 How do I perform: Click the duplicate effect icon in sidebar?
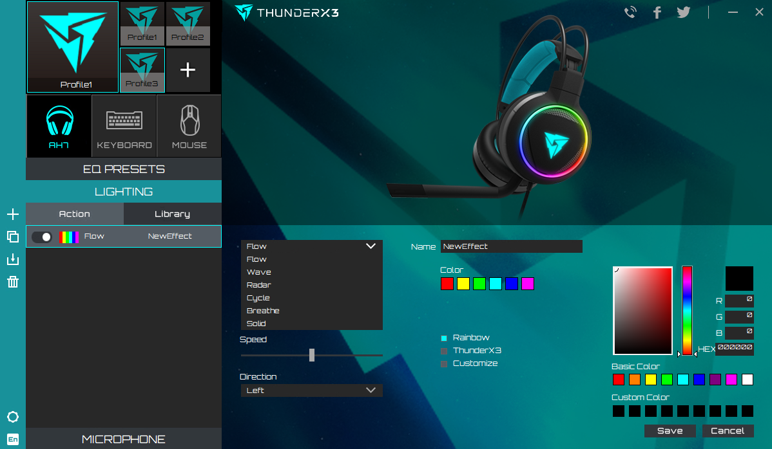[x=13, y=237]
